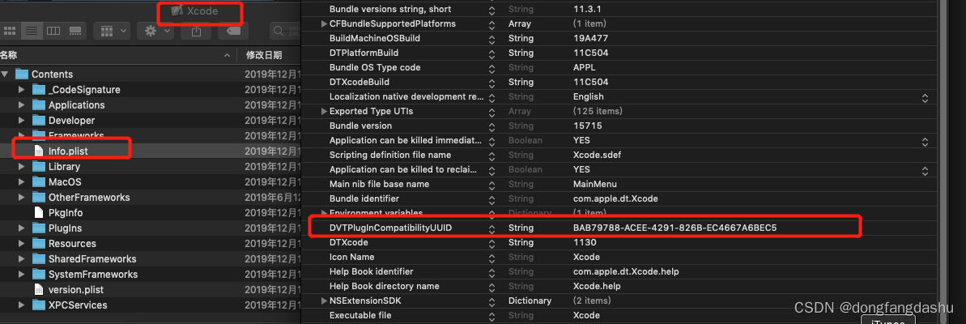Expand the Library folder
Viewport: 966px width, 324px height.
[x=22, y=166]
